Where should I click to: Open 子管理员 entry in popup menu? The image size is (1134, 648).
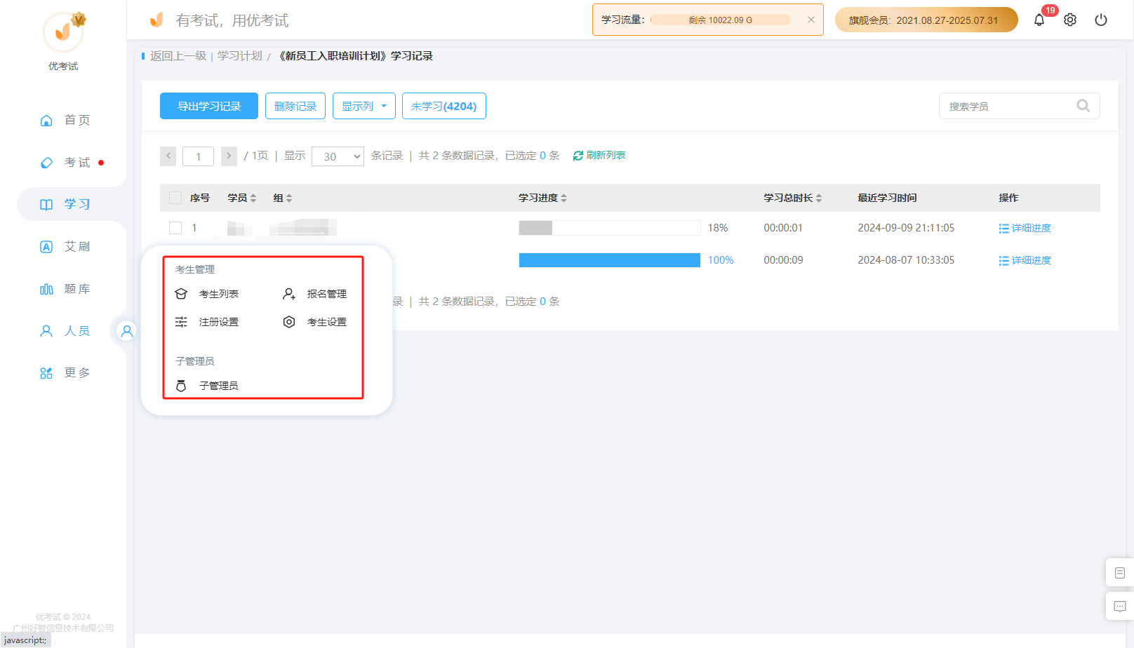click(x=207, y=386)
